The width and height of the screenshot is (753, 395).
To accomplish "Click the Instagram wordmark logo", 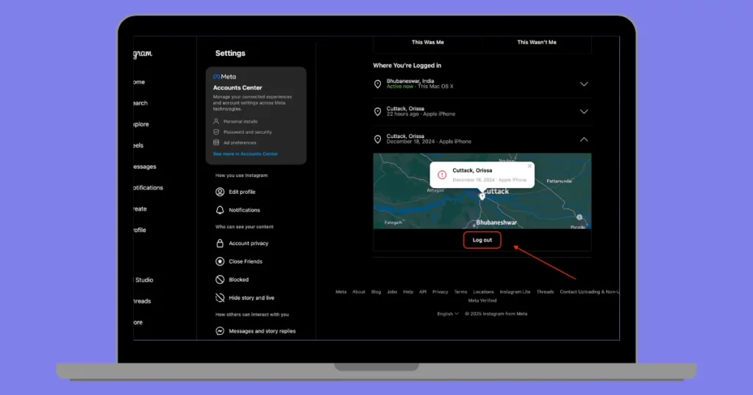I will (143, 54).
